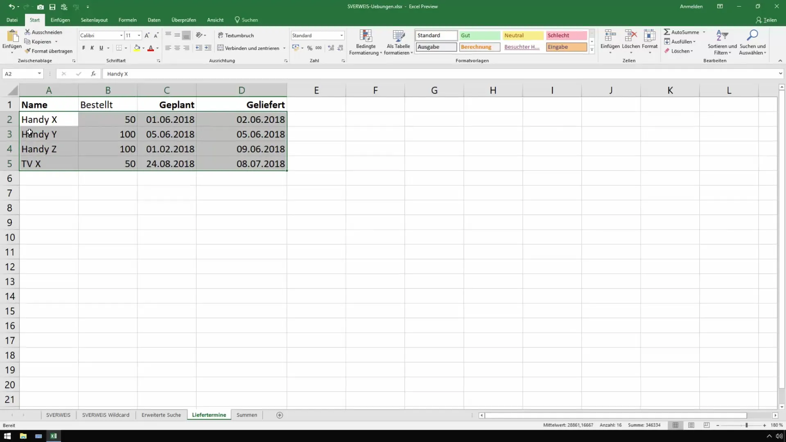Apply the Schlecht cell style
The width and height of the screenshot is (786, 442).
pyautogui.click(x=567, y=35)
